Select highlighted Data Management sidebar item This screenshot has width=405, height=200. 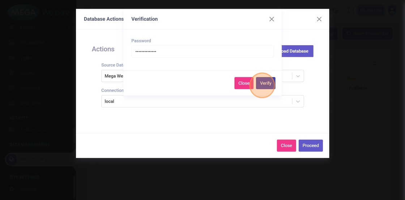point(33,159)
